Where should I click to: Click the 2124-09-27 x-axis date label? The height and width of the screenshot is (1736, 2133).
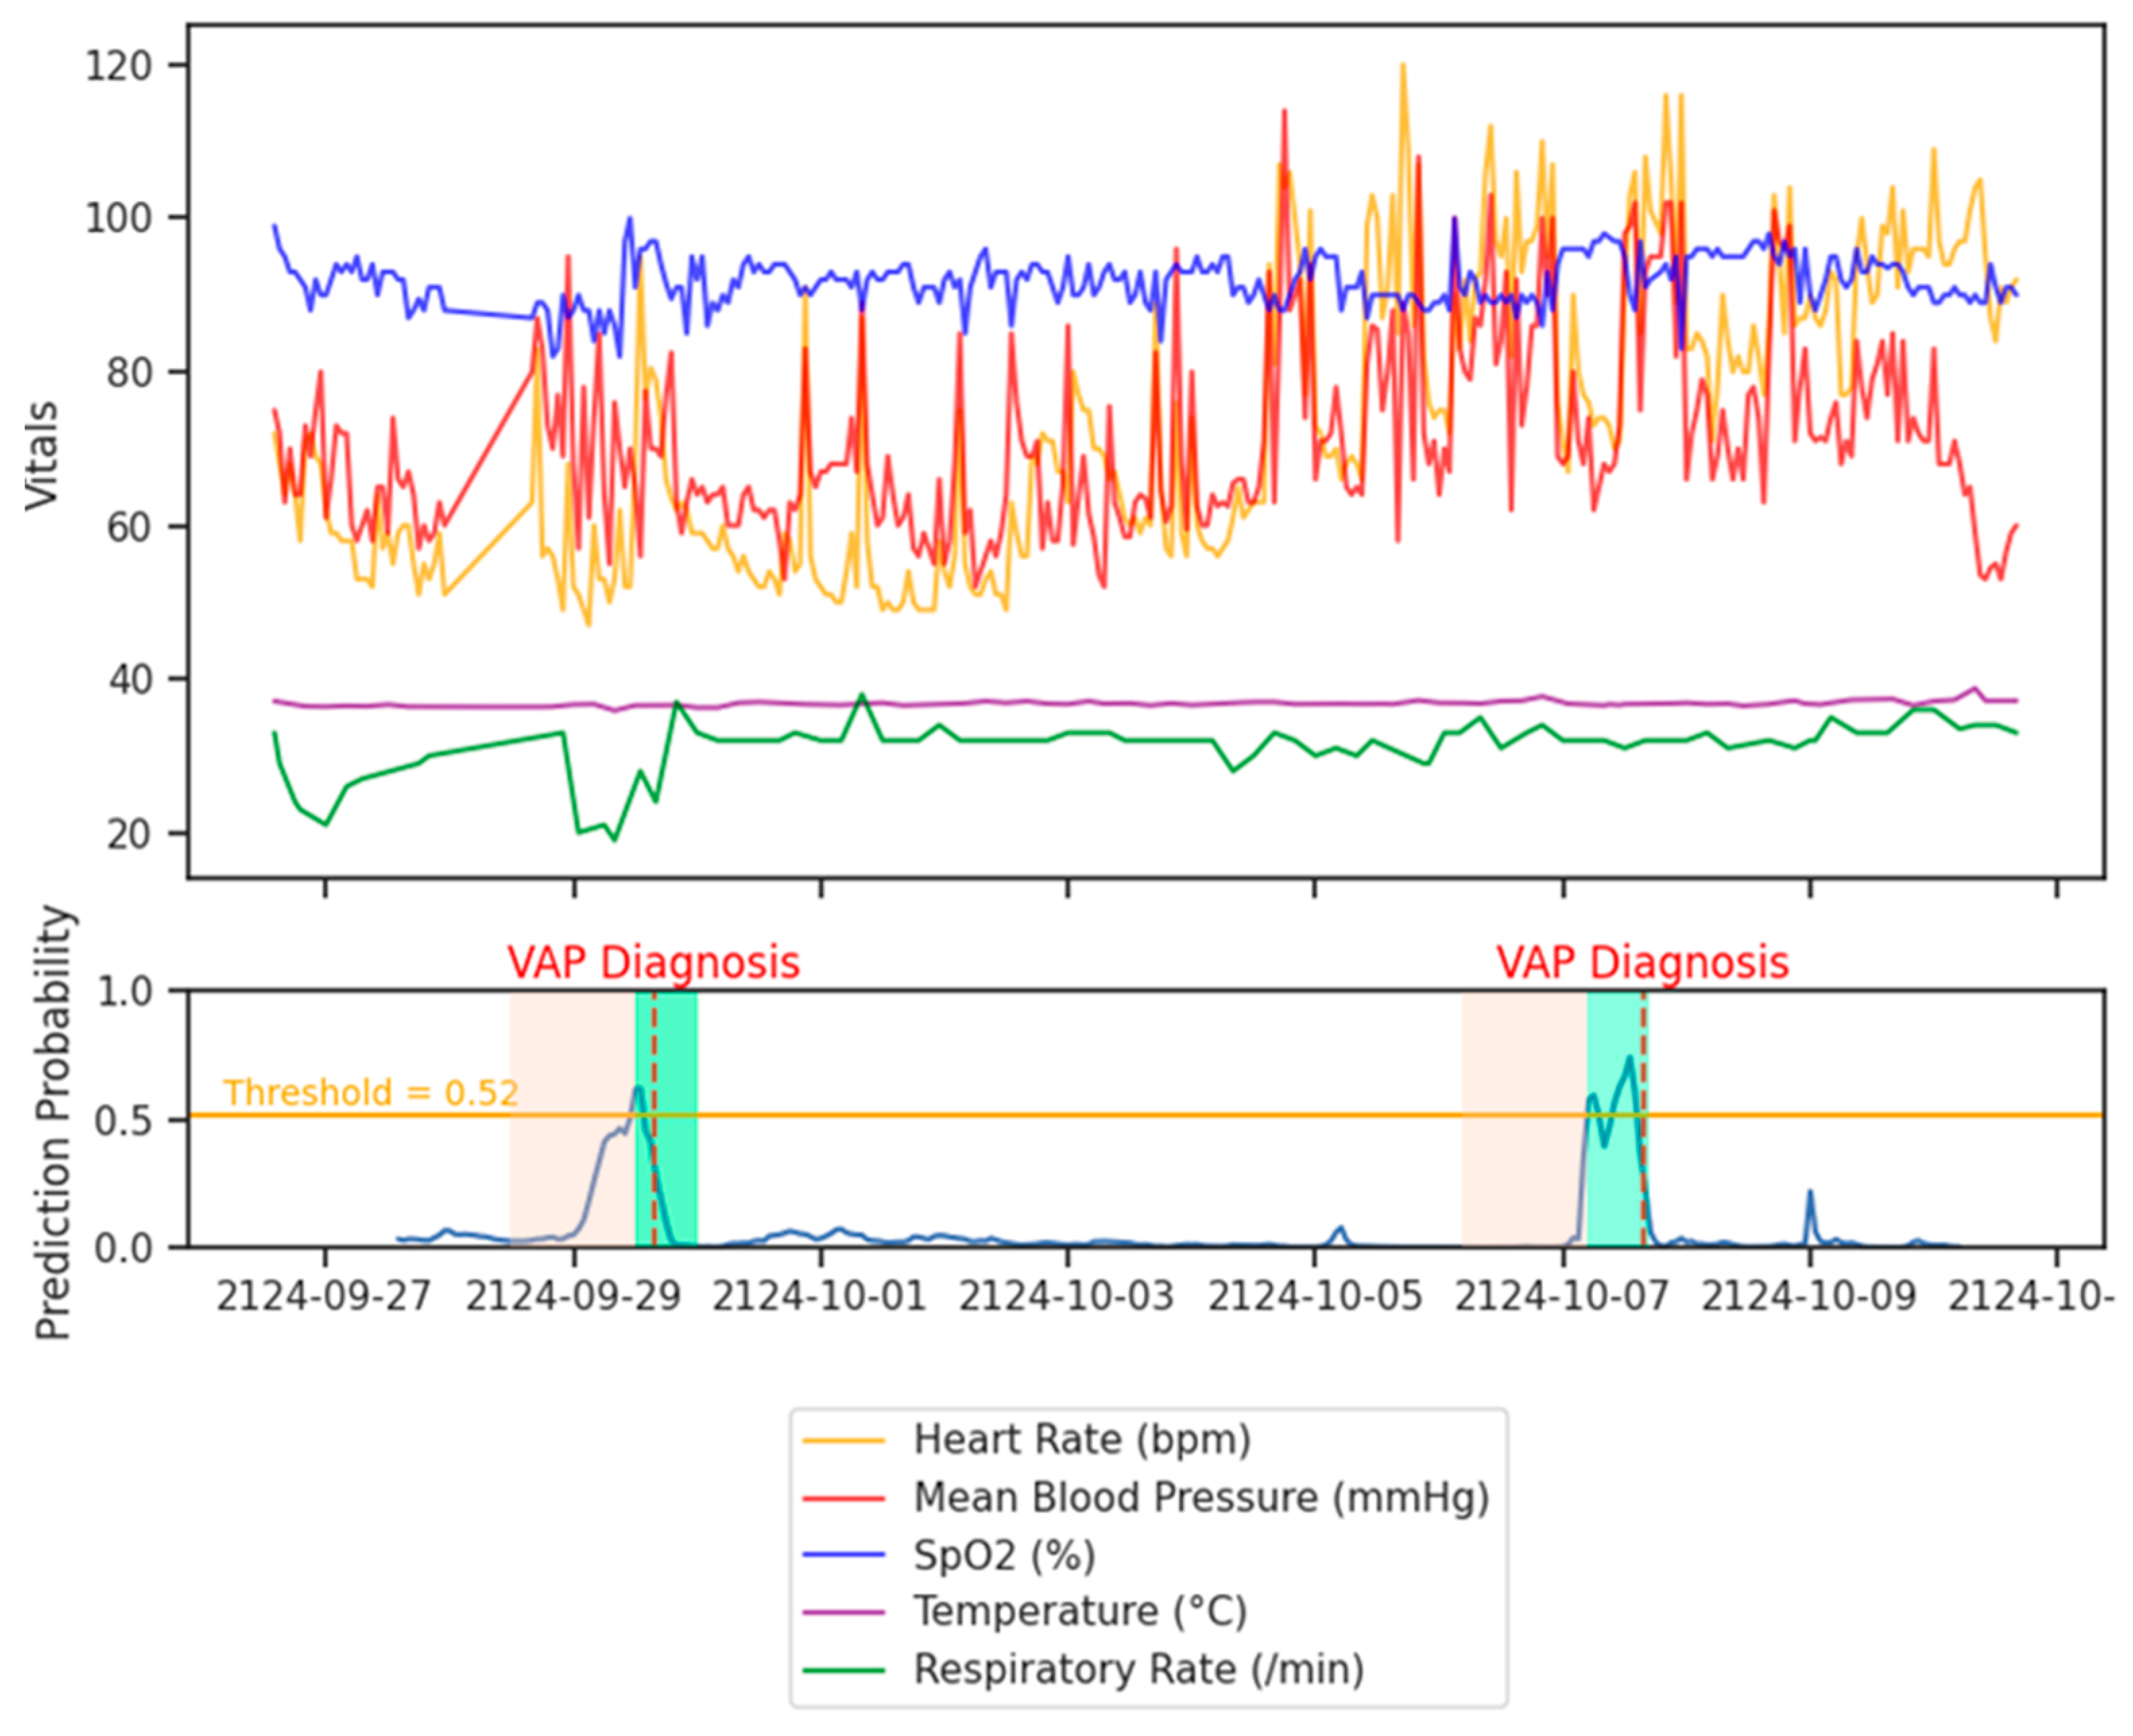324,1297
